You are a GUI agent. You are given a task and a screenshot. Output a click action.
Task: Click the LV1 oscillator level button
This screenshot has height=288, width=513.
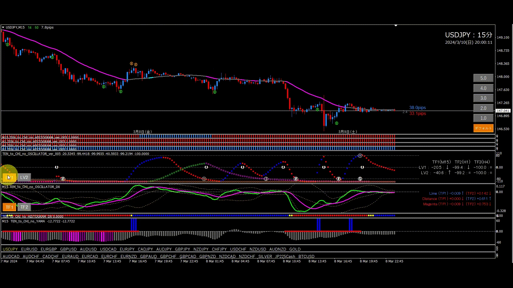pos(9,177)
